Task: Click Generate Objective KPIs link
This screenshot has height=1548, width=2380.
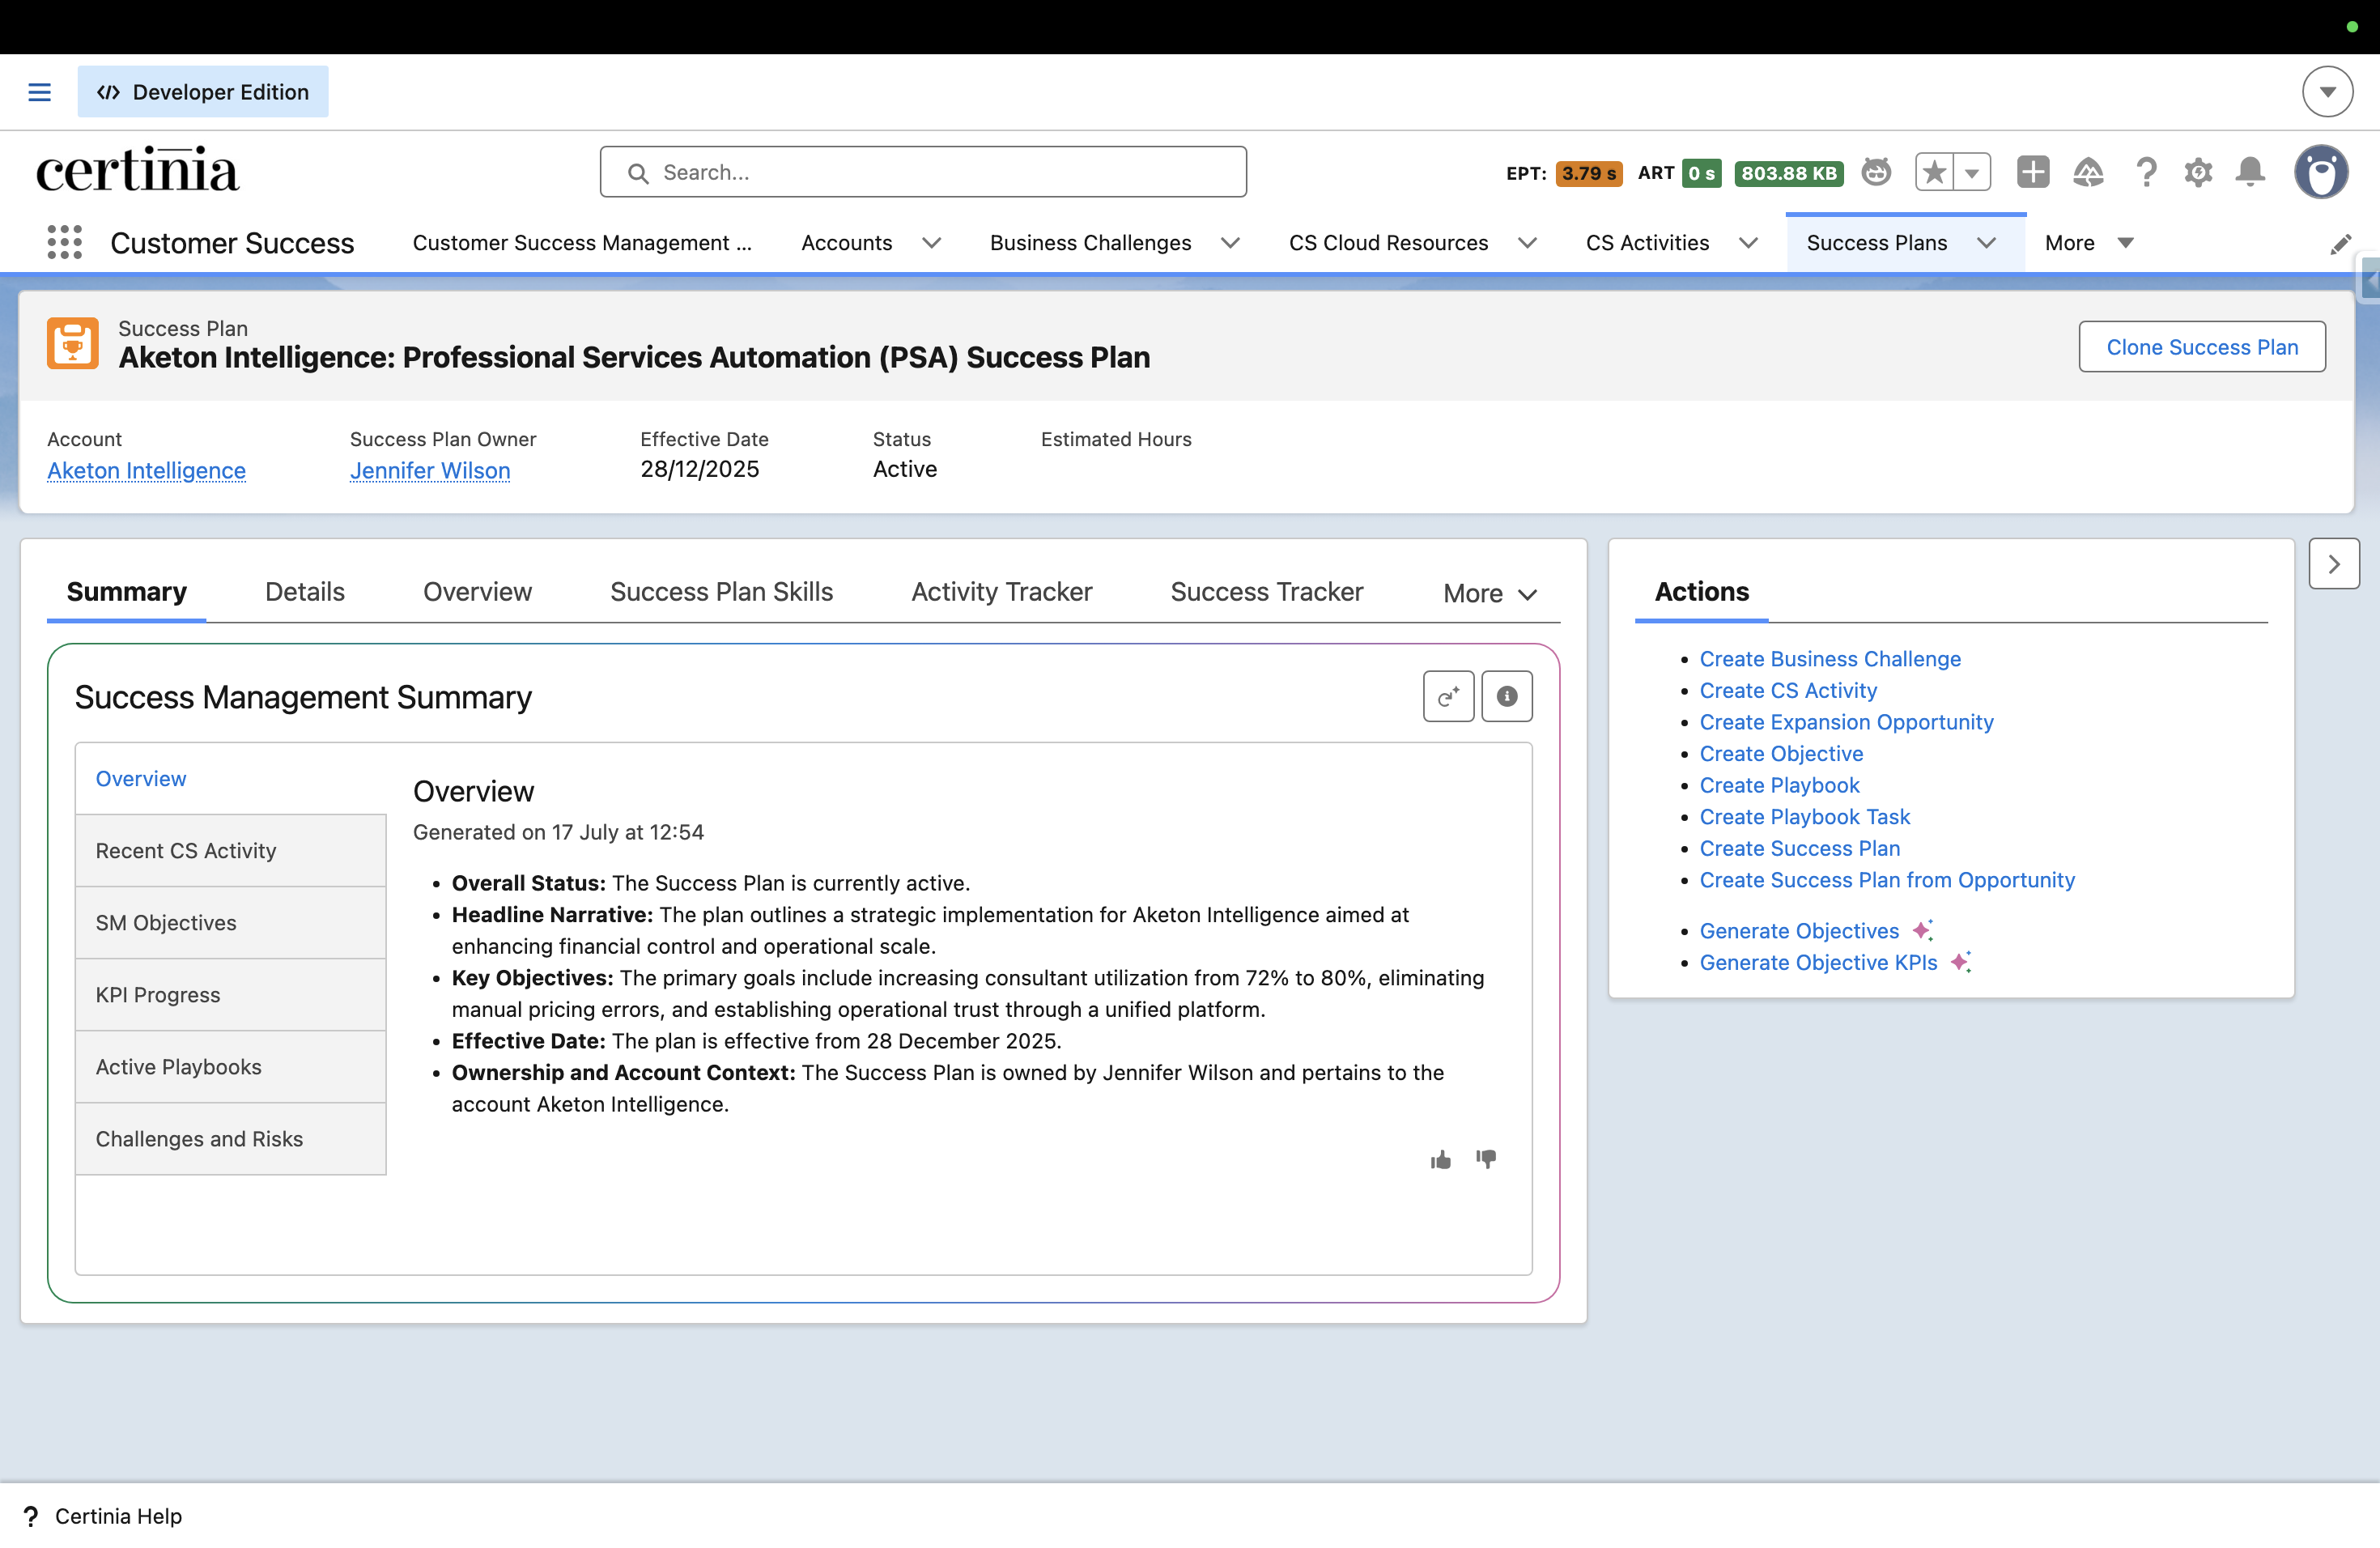Action: [1818, 962]
